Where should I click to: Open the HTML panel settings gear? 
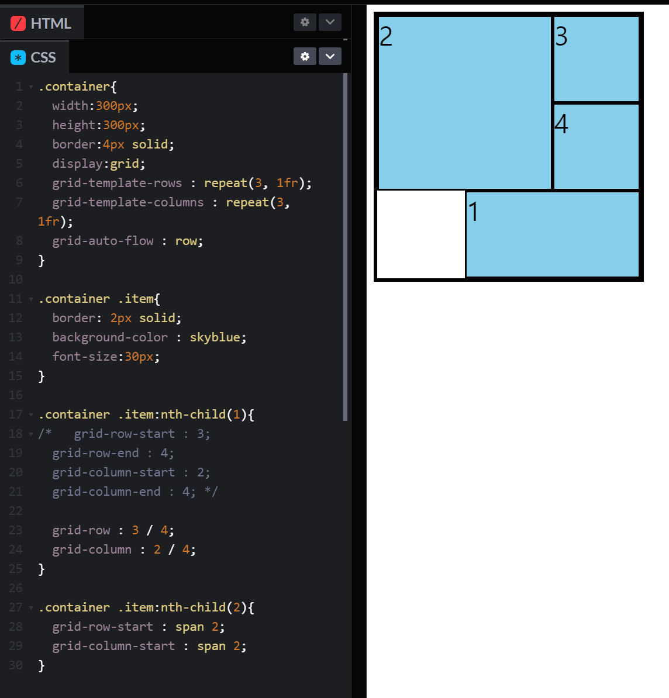click(305, 22)
